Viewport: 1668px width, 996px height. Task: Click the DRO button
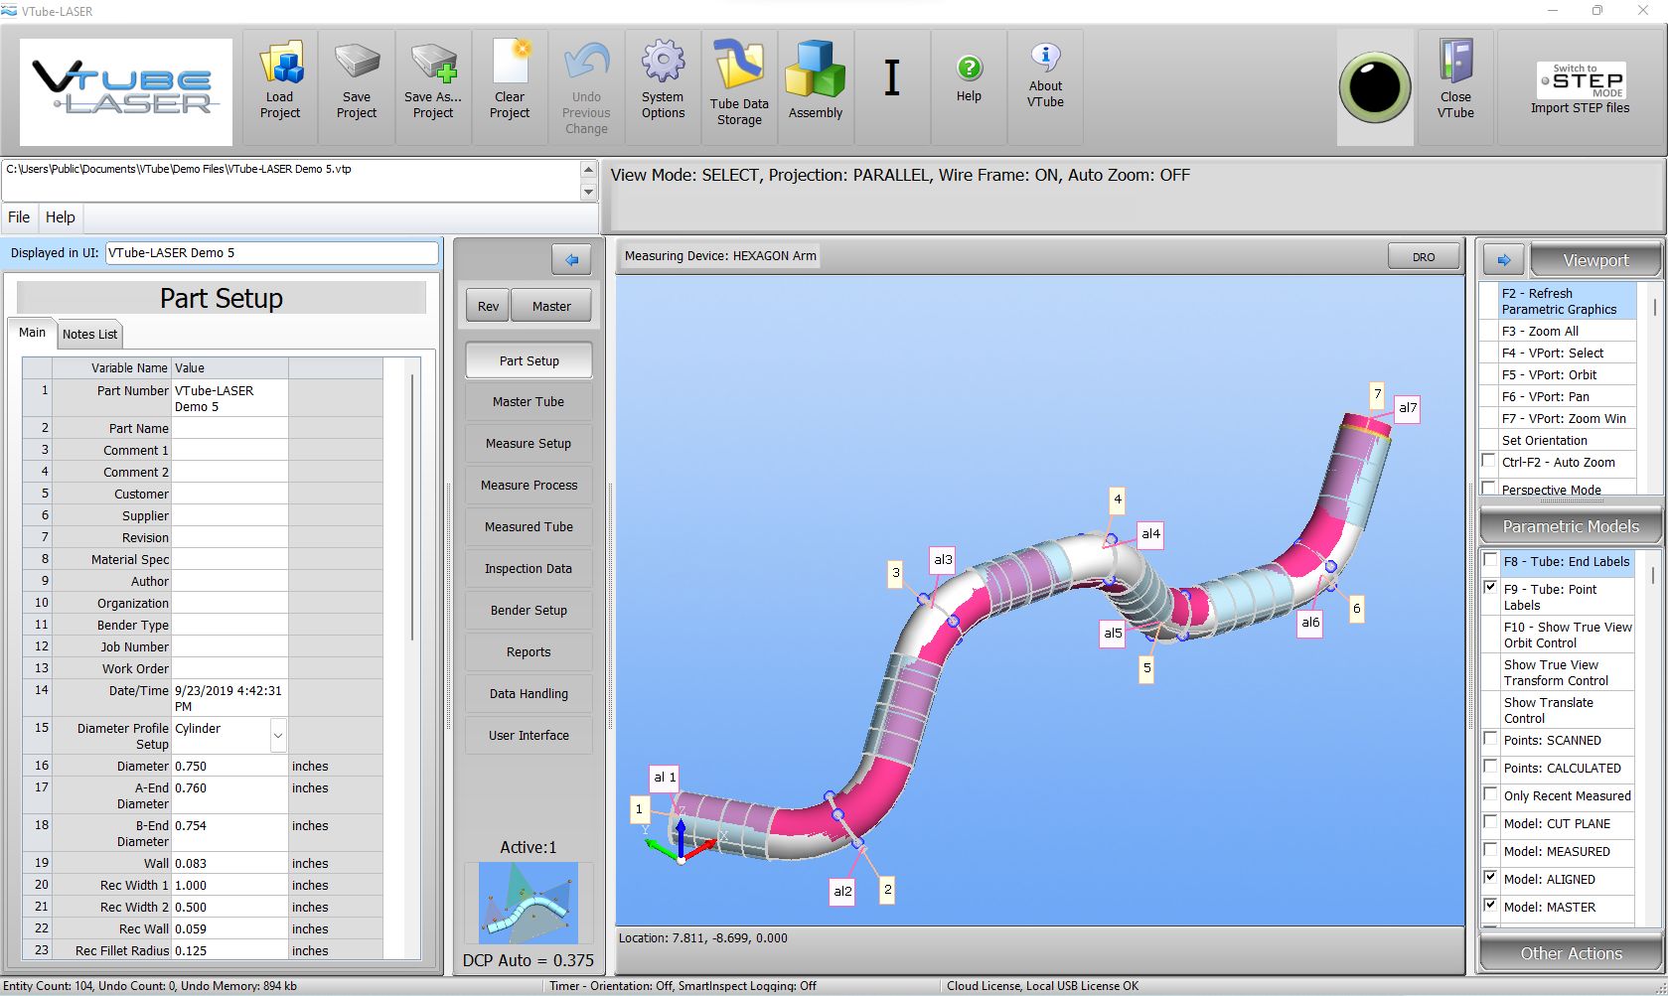(x=1423, y=257)
